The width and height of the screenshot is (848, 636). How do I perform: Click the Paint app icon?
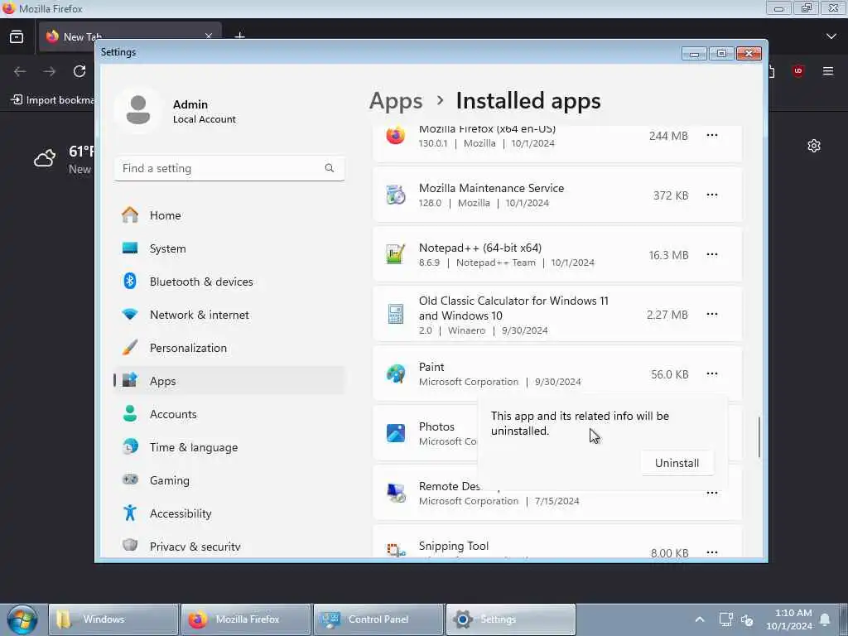(x=395, y=373)
